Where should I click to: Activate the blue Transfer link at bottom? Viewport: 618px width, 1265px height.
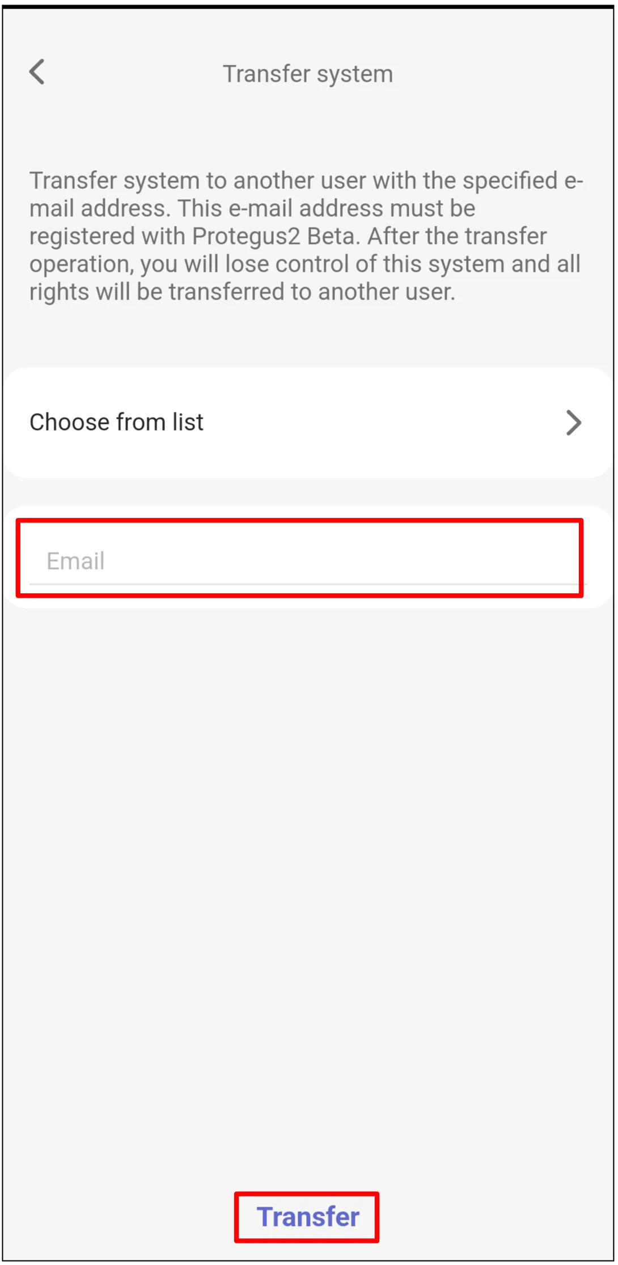pyautogui.click(x=307, y=1216)
